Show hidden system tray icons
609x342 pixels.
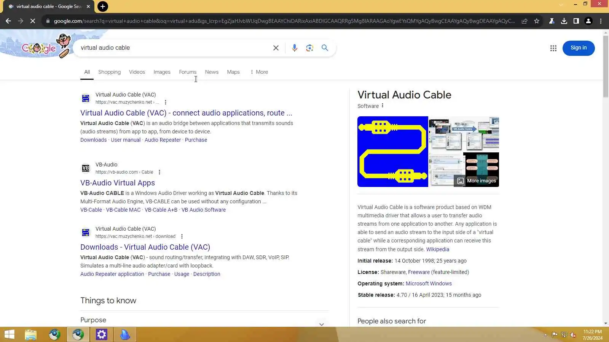[545, 335]
